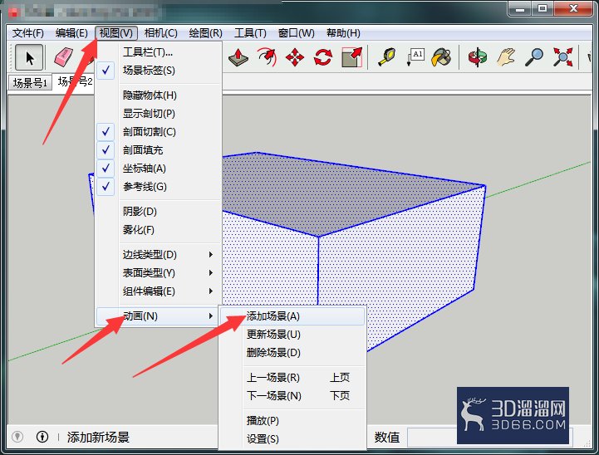Click the Zoom Extents tool
The image size is (599, 455).
click(562, 57)
